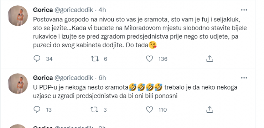The width and height of the screenshot is (264, 128).
Task: Open Gorica's avatar on the 4h tweet
Action: 18,15
